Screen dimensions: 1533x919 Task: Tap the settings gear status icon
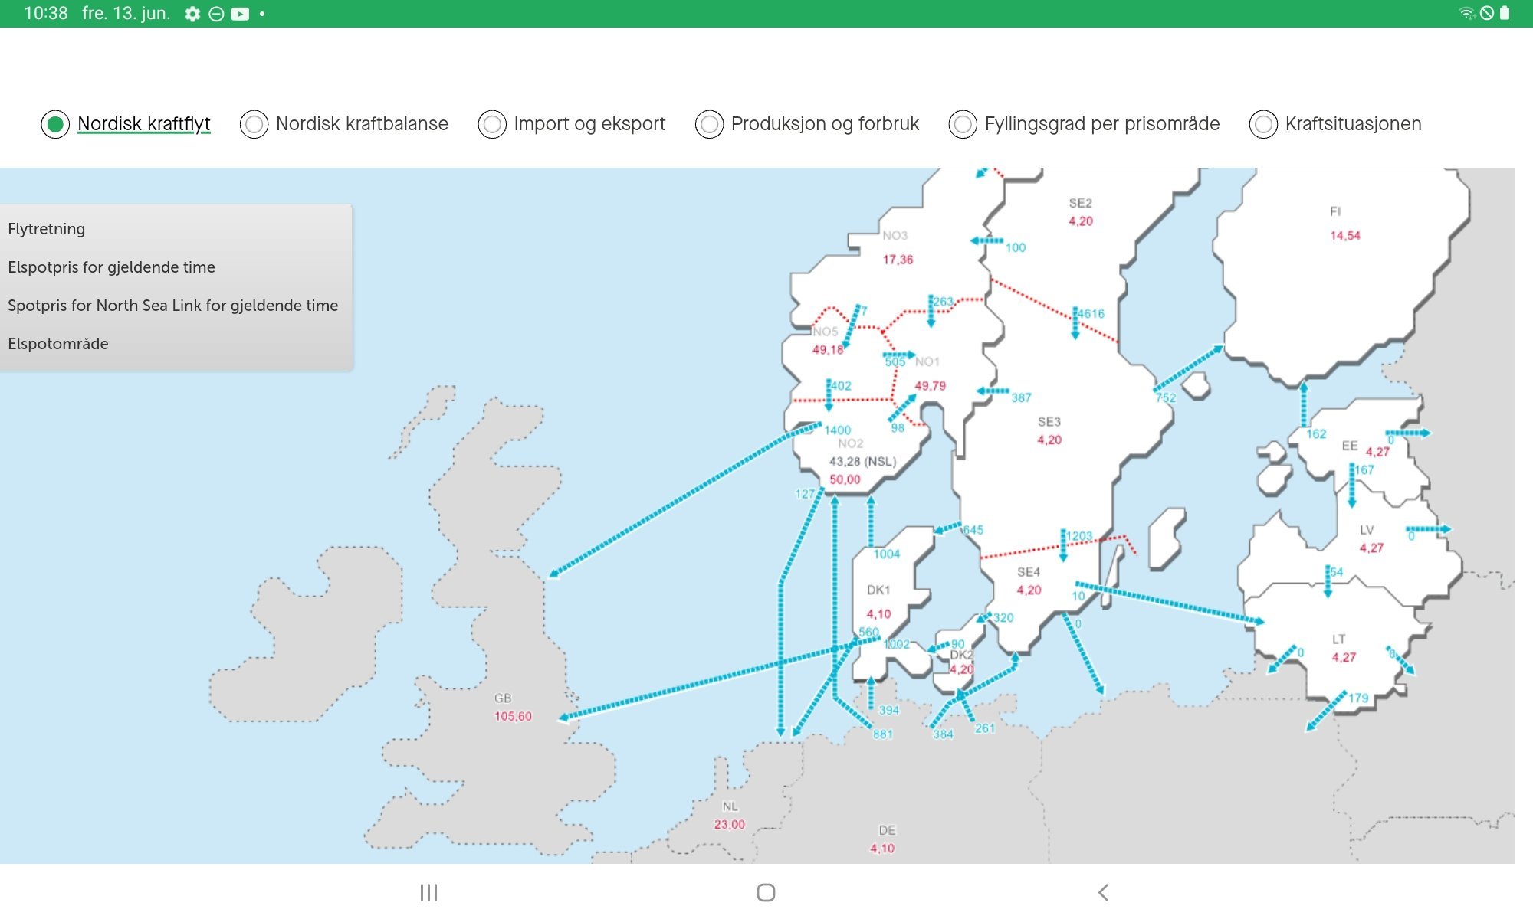pos(192,14)
